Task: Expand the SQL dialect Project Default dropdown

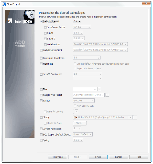Action: tap(83, 135)
